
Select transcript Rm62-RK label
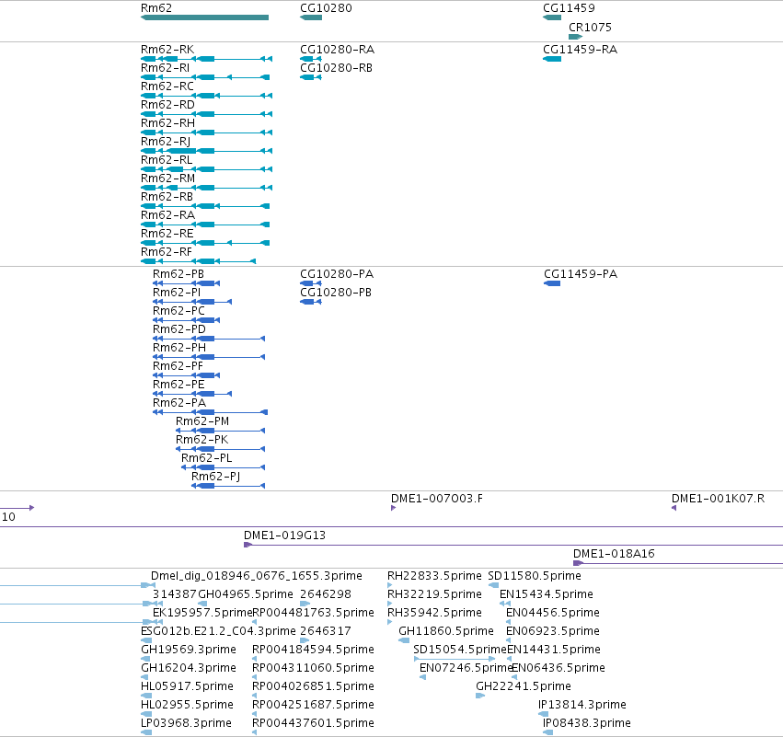pyautogui.click(x=167, y=50)
